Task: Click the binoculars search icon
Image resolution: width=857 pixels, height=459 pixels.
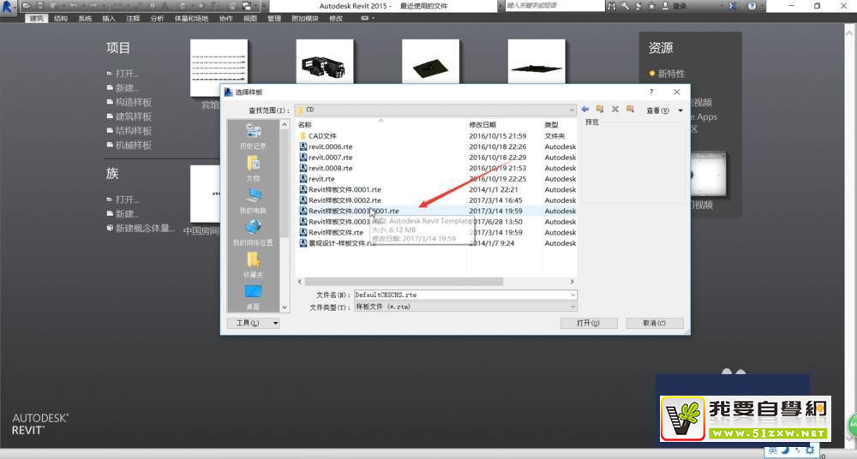Action: tap(612, 6)
